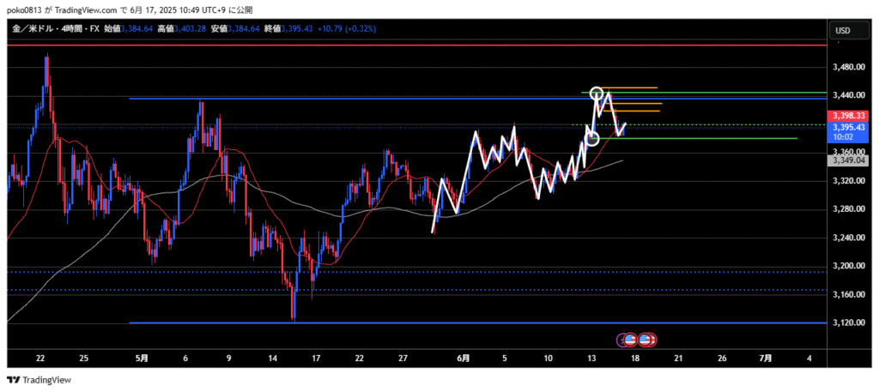Click the 5月 label on the time axis
Viewport: 879px width, 392px height.
142,357
